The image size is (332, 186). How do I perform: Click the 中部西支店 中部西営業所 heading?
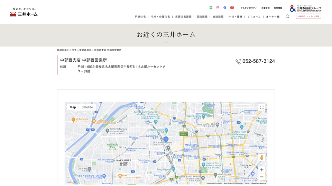click(83, 60)
